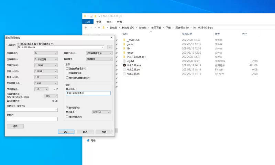The height and width of the screenshot is (165, 275).
Task: Click the 471 KB size value
Action: [x=253, y=65]
